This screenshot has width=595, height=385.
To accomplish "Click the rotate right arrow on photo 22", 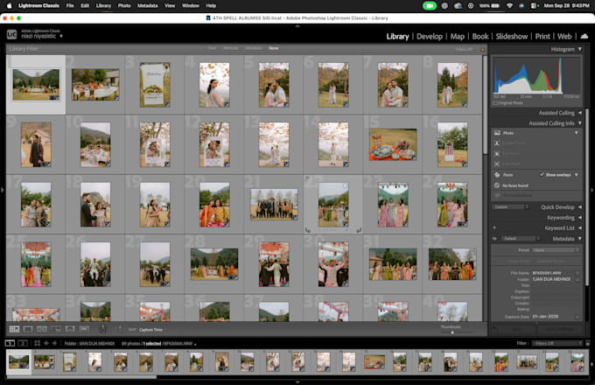I will [359, 230].
